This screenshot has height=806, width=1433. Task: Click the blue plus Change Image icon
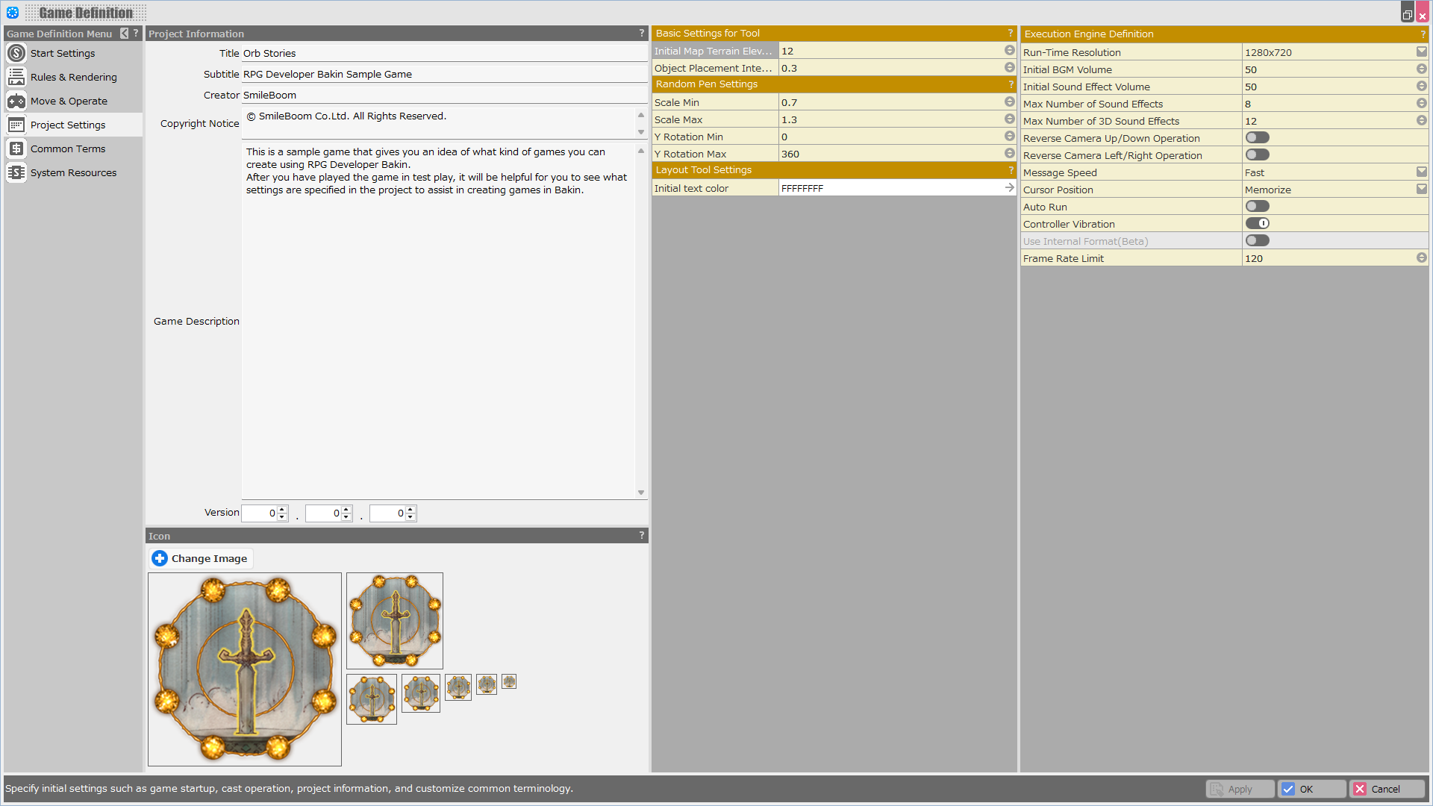point(160,558)
